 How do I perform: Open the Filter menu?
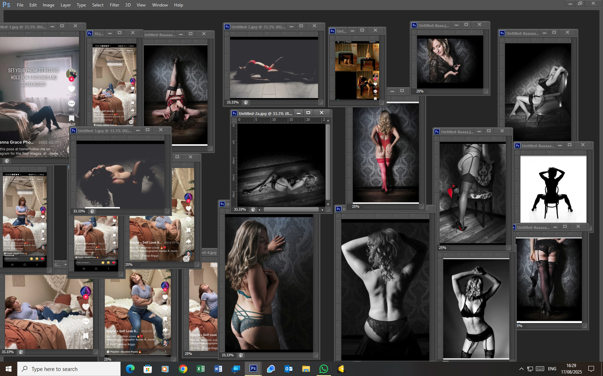click(x=114, y=5)
